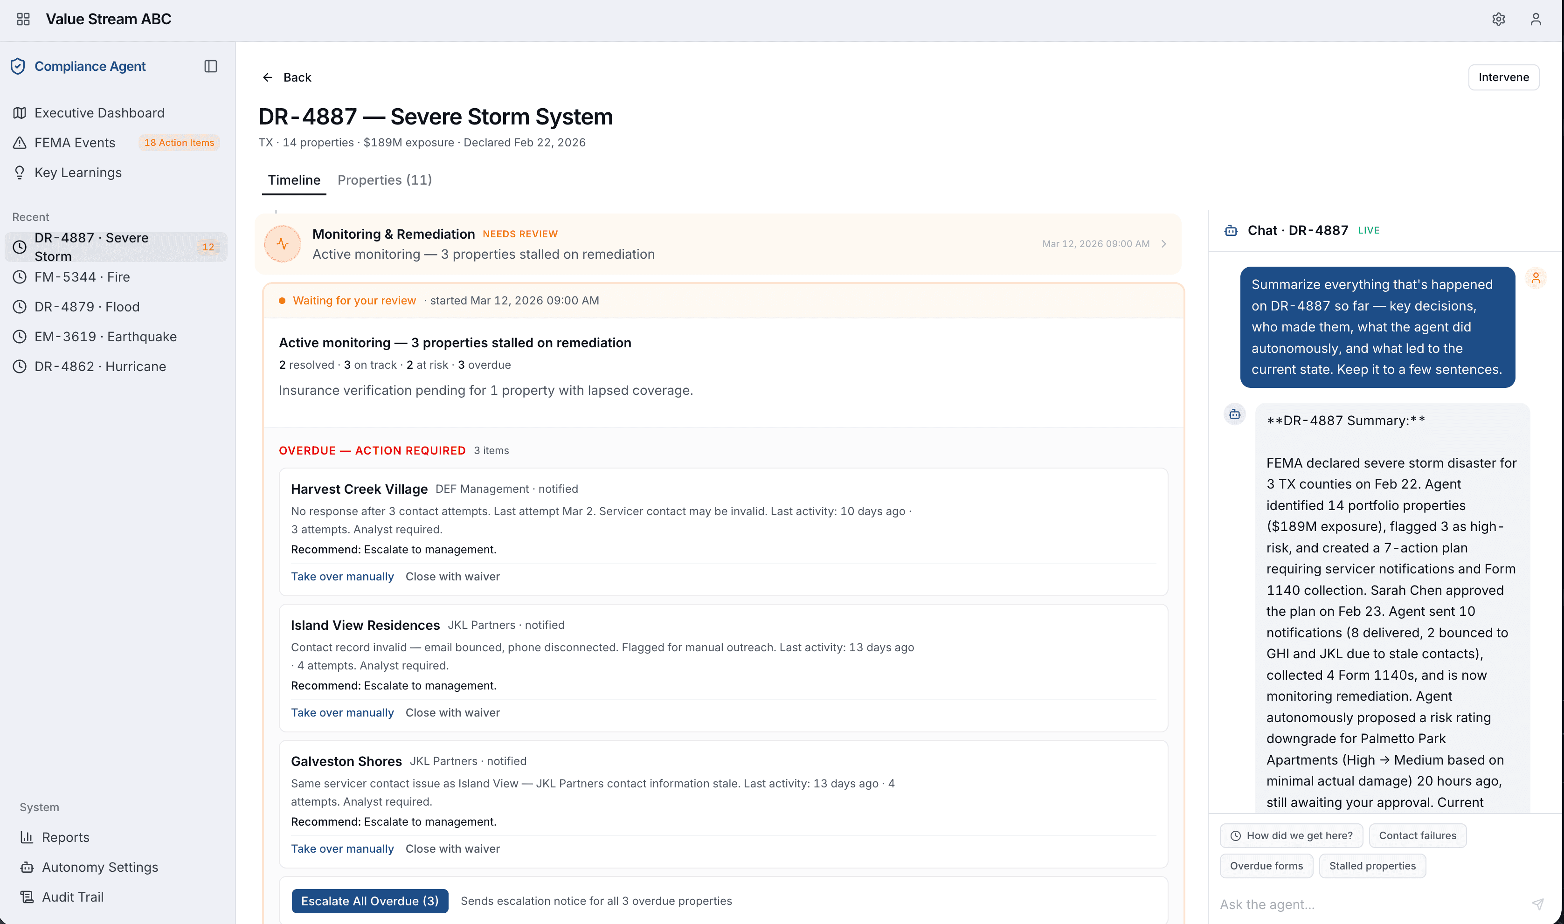The width and height of the screenshot is (1564, 924).
Task: Click the Compliance Agent title
Action: click(x=90, y=66)
